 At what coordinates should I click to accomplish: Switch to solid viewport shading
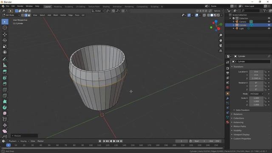212,15
